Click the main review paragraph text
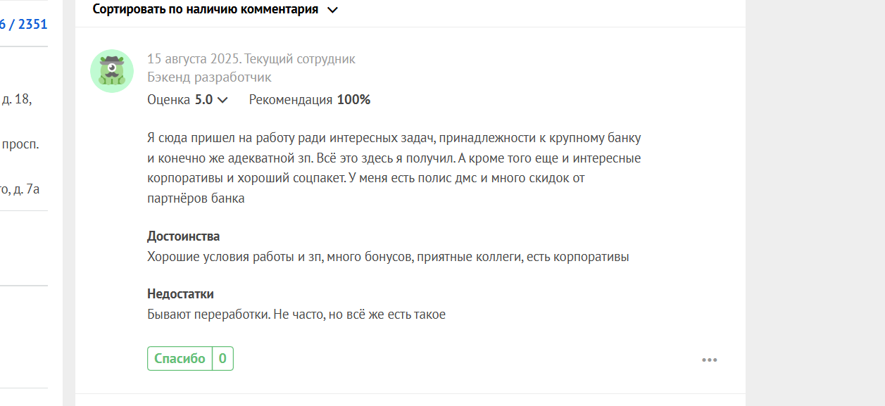The height and width of the screenshot is (406, 885). click(394, 168)
